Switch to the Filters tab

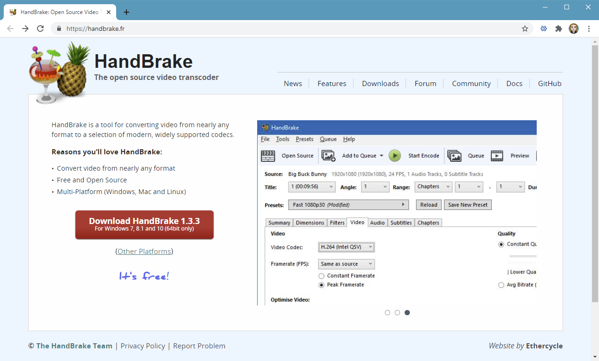(x=337, y=223)
